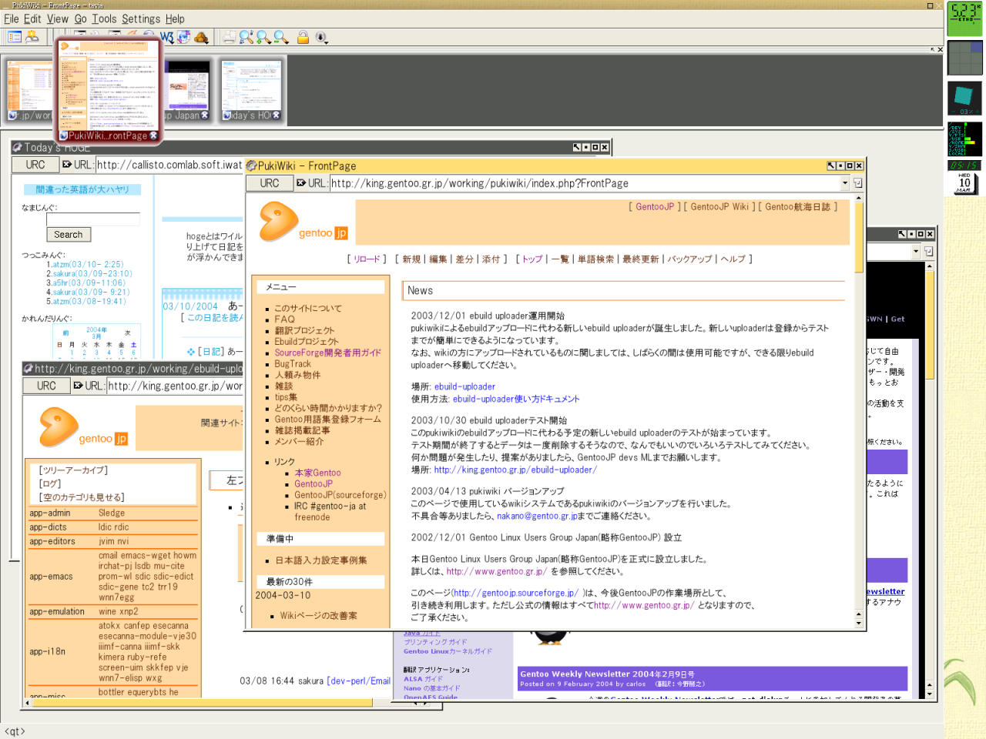Open the Edit menu
The image size is (986, 739).
[32, 18]
